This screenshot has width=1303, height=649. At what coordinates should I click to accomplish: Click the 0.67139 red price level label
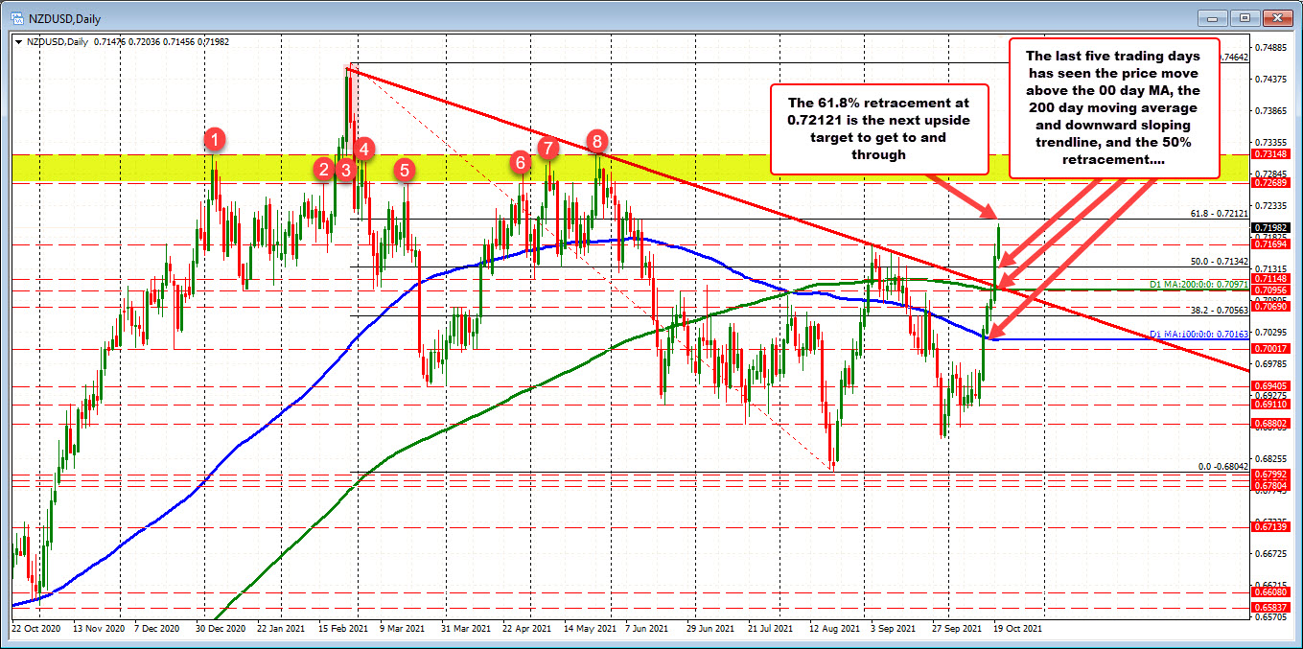pyautogui.click(x=1269, y=527)
